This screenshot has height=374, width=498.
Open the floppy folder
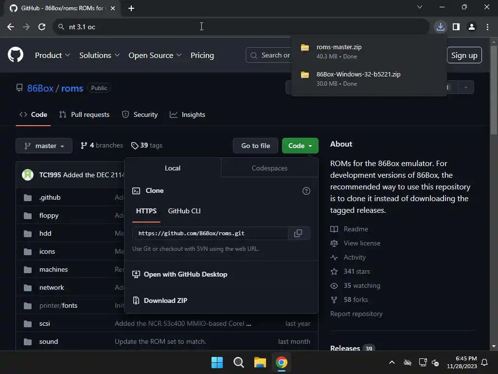(49, 215)
